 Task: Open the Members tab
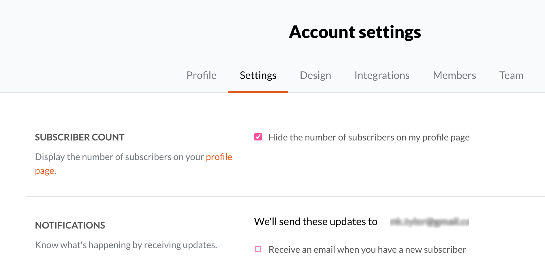tap(454, 75)
